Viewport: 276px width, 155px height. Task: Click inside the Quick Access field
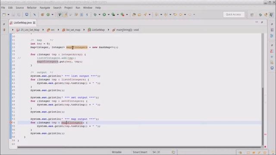pos(234,15)
